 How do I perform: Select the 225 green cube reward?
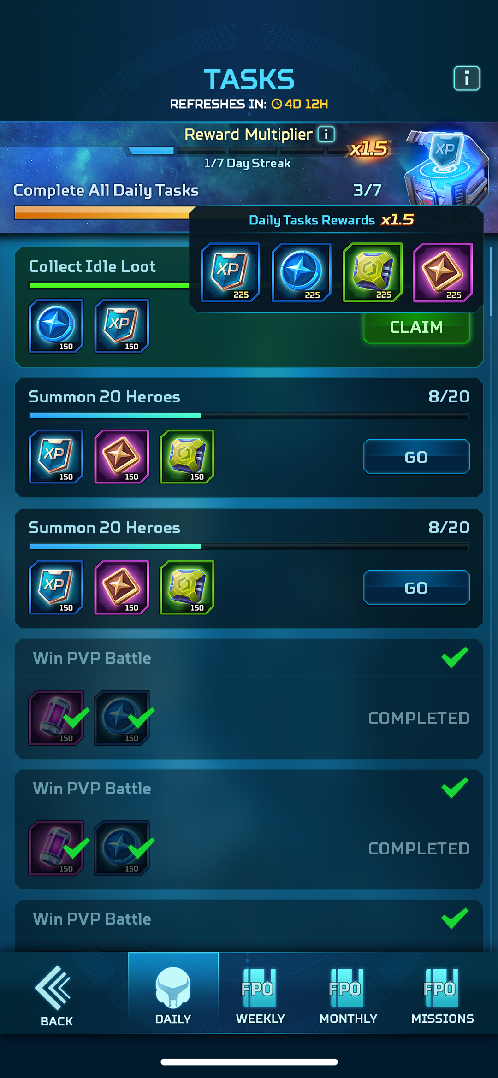click(373, 272)
